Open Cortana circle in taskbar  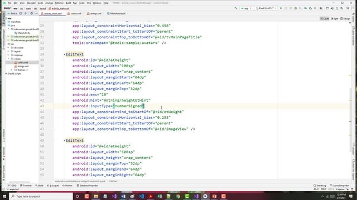point(78,196)
